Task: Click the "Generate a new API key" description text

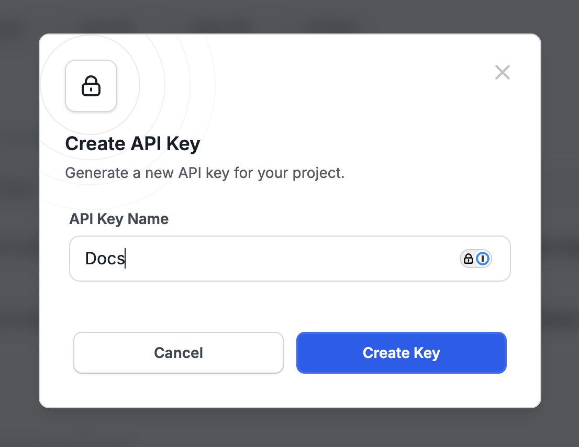Action: click(205, 173)
